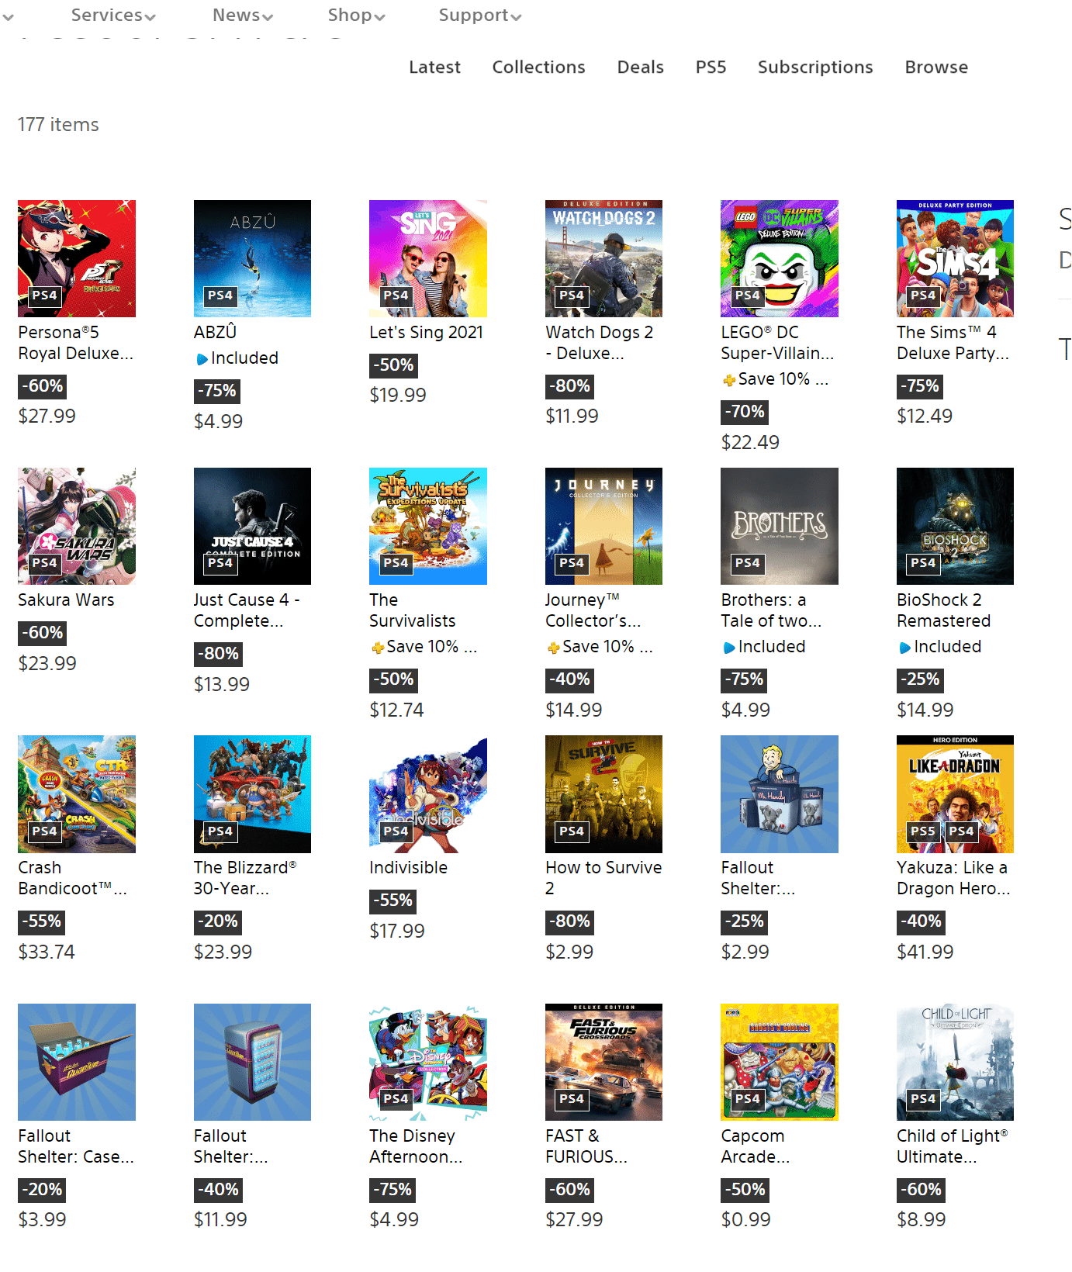
Task: Open the Shop dropdown menu
Action: pyautogui.click(x=356, y=15)
